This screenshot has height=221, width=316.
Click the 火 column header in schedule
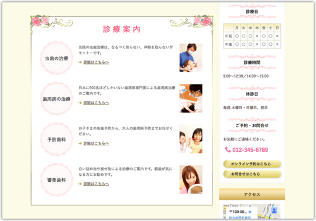tap(243, 28)
